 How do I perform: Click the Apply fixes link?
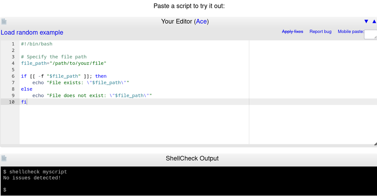click(x=292, y=32)
